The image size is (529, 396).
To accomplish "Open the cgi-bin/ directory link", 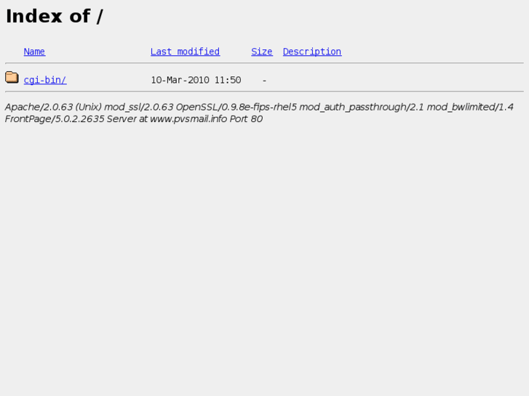I will [x=45, y=80].
